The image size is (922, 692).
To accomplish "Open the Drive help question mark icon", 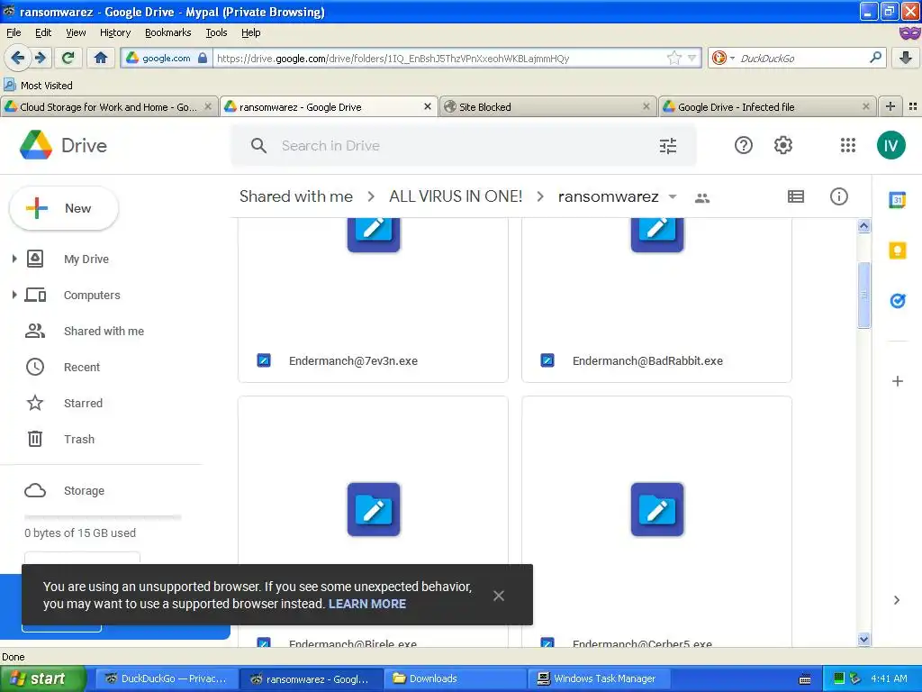I will (x=743, y=145).
